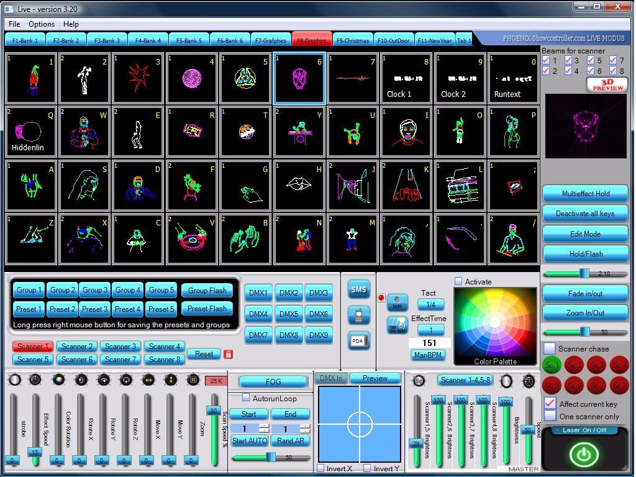The height and width of the screenshot is (477, 636).
Task: Click the Multieffect Hold button
Action: (585, 194)
